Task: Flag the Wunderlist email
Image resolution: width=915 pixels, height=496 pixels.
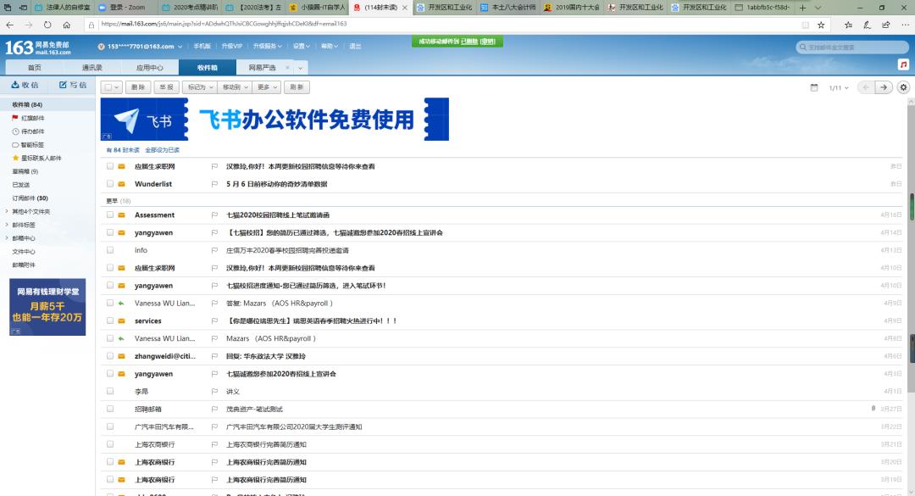Action: pos(214,184)
